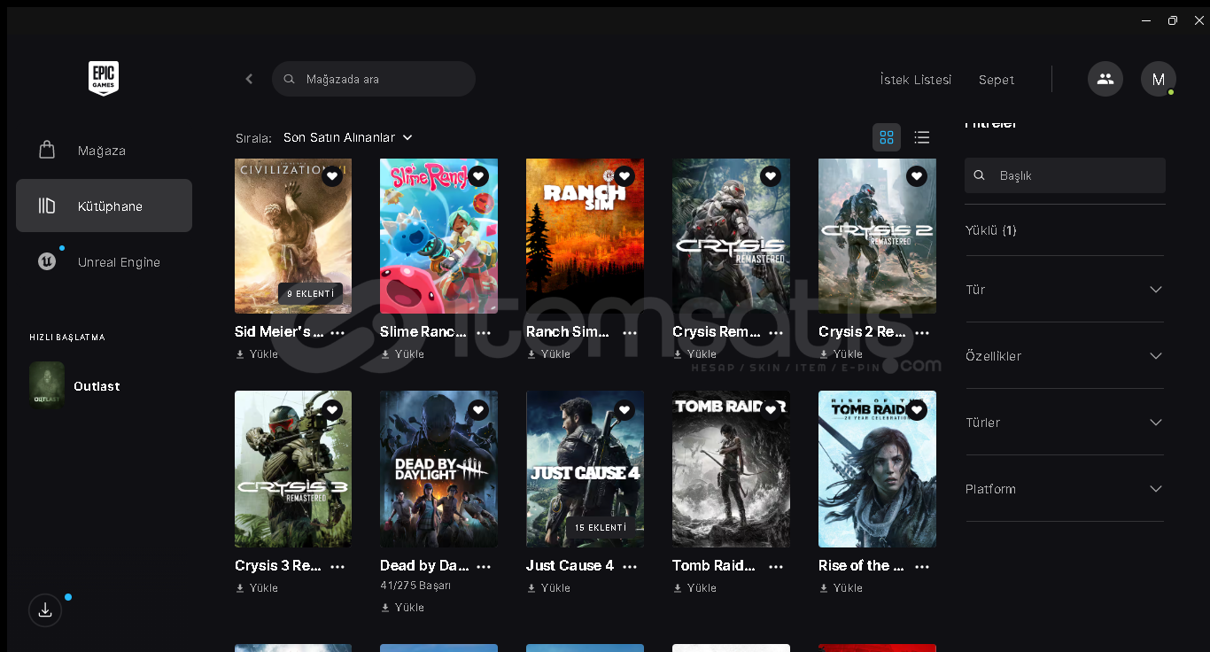The image size is (1210, 652).
Task: Toggle wishlist heart on Crysis 2 Remastered
Action: coord(917,176)
